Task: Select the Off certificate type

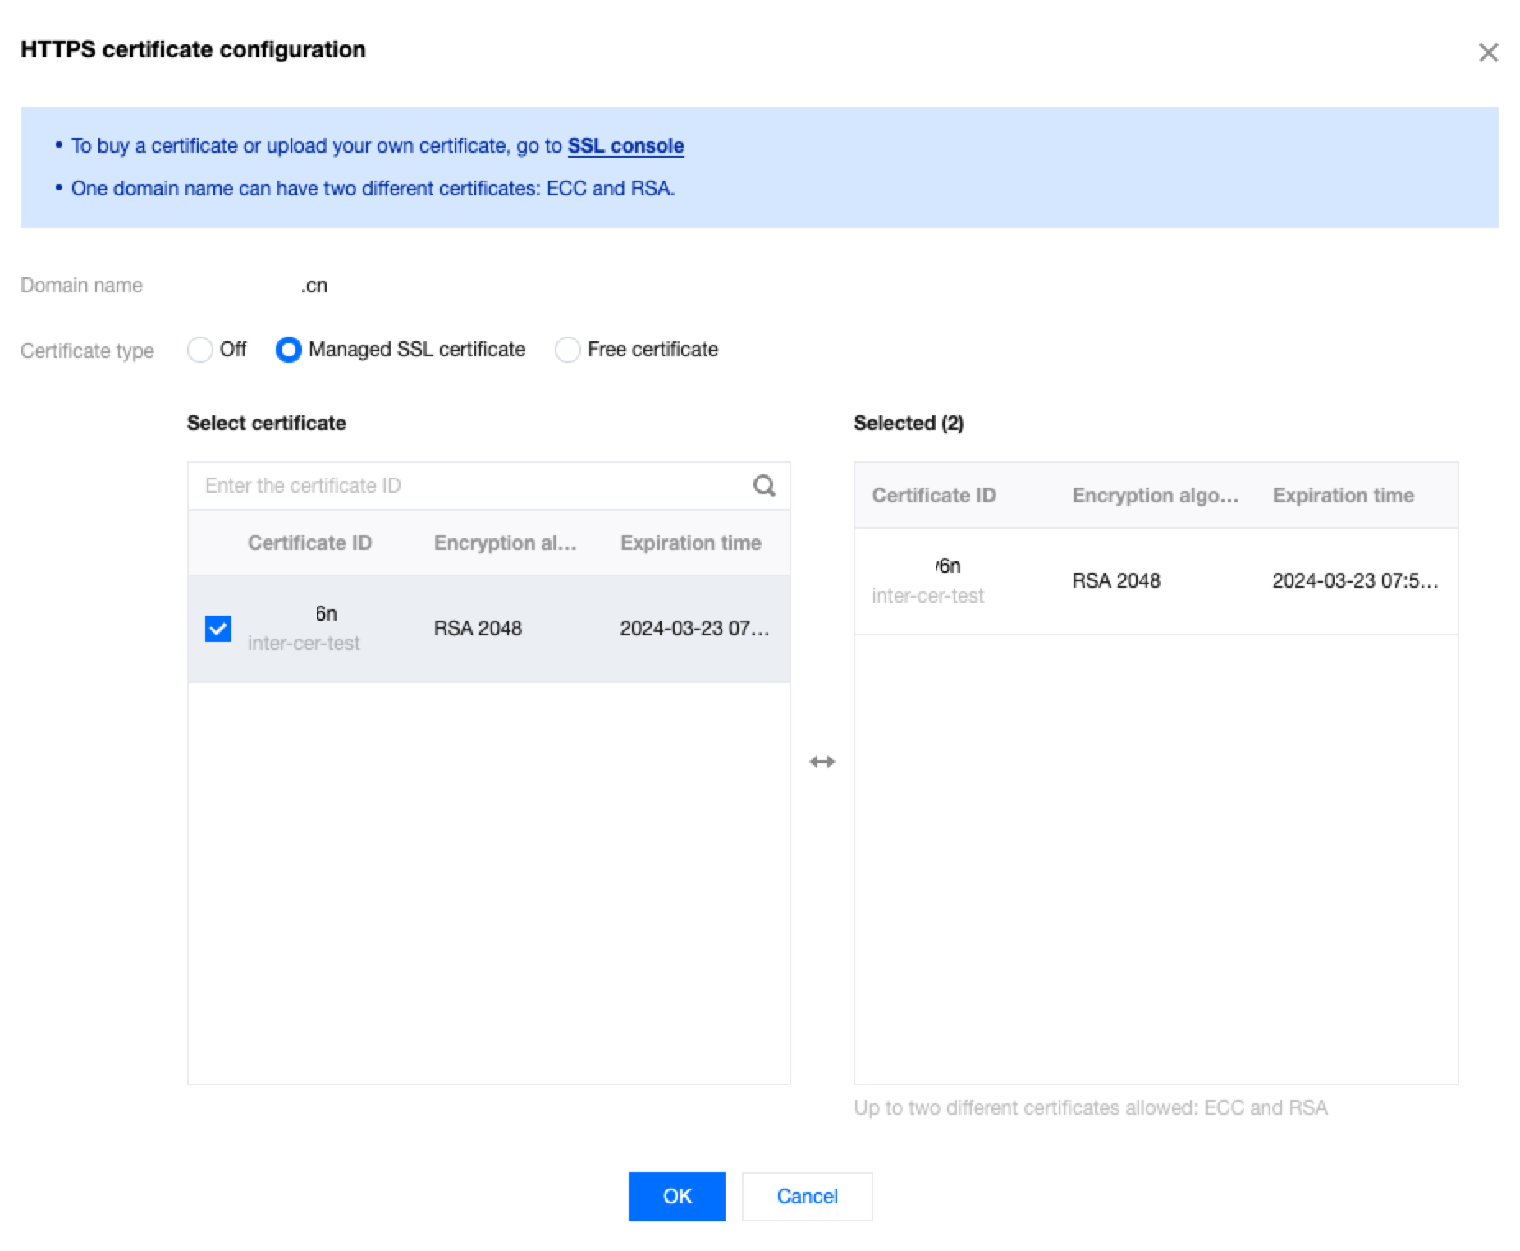Action: 200,350
